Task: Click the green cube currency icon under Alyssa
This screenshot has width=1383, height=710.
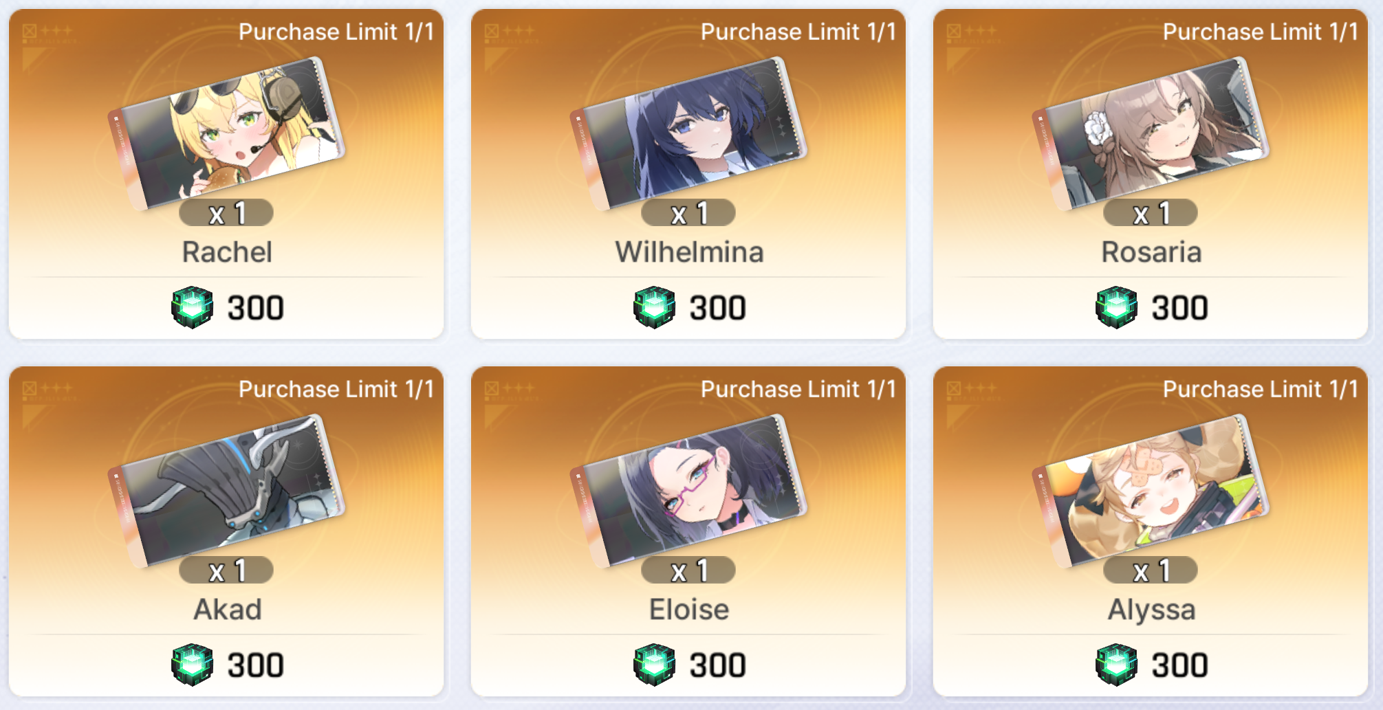Action: (1116, 665)
